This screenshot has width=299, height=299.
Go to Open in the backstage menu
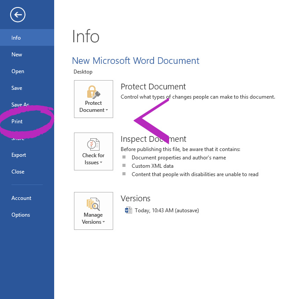(x=18, y=71)
